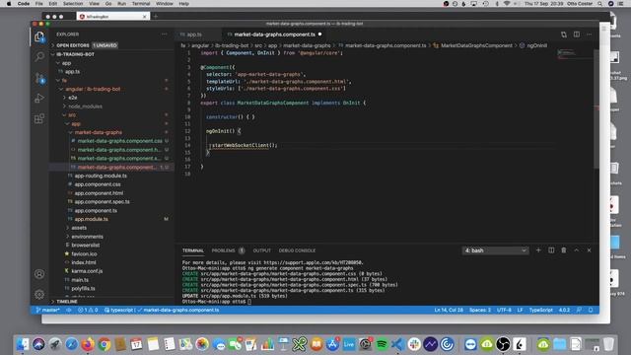Expand the assets folder
631x355 pixels.
(79, 228)
